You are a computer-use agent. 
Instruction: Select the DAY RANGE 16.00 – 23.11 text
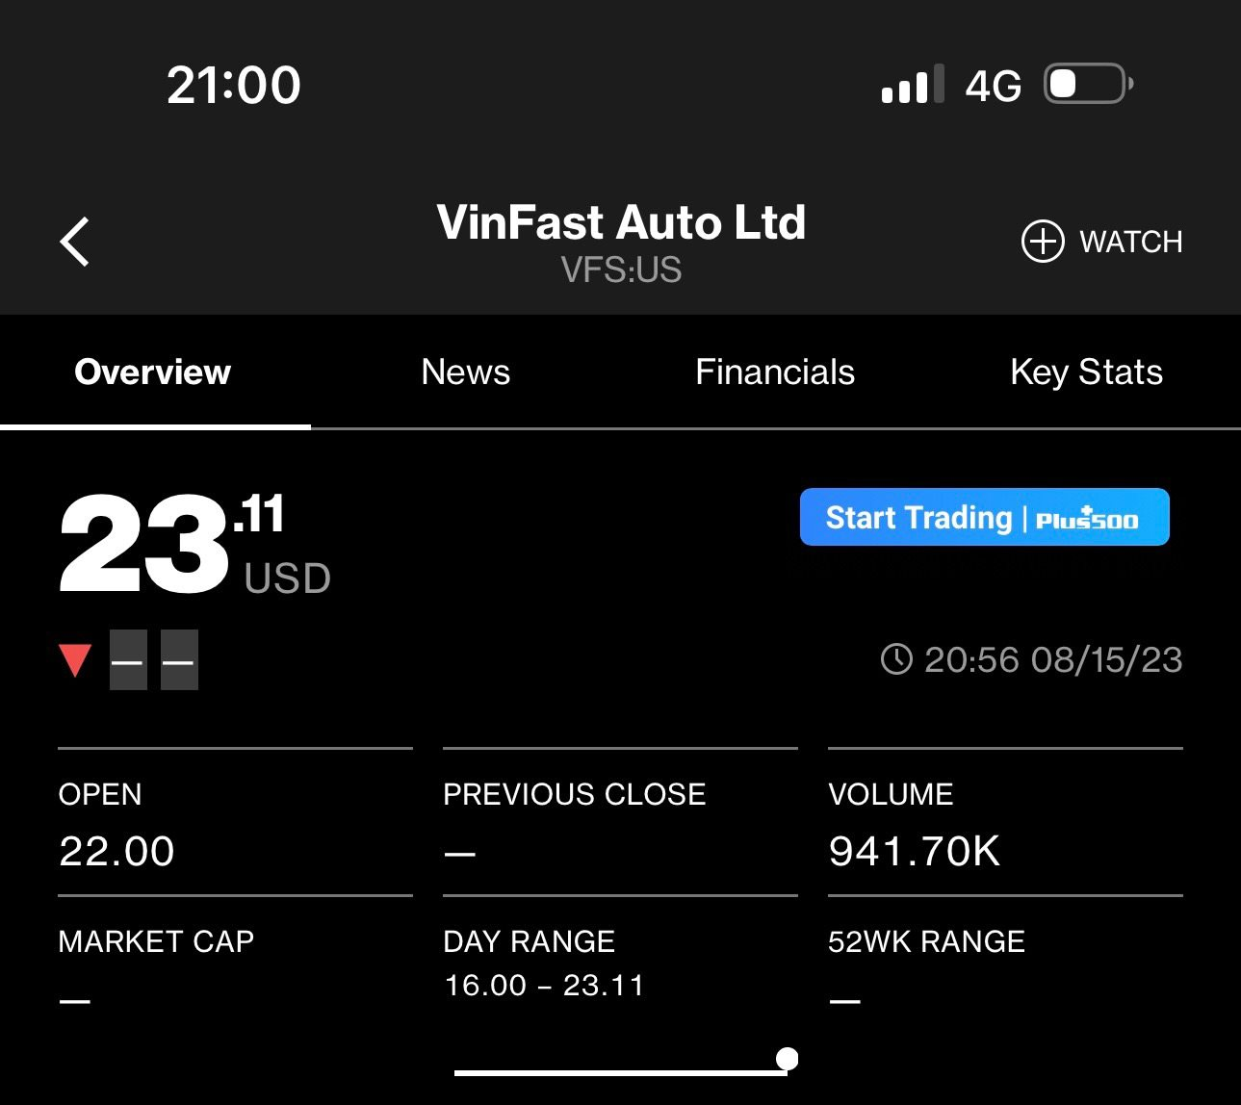click(x=546, y=985)
